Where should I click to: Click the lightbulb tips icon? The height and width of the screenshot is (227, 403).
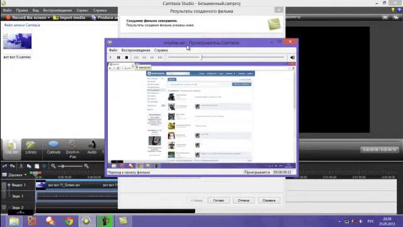(393, 10)
